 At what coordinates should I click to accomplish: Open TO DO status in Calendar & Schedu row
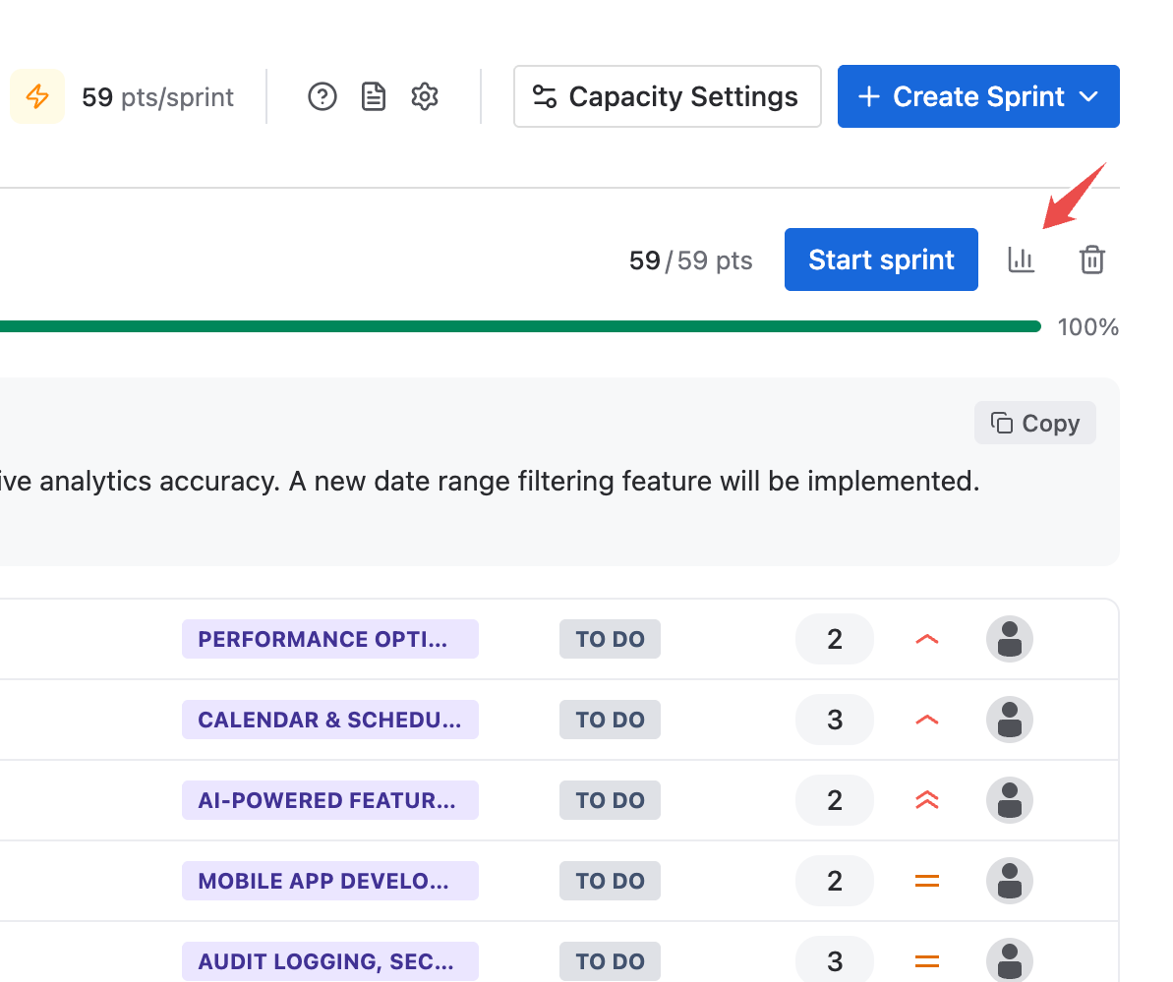click(610, 720)
